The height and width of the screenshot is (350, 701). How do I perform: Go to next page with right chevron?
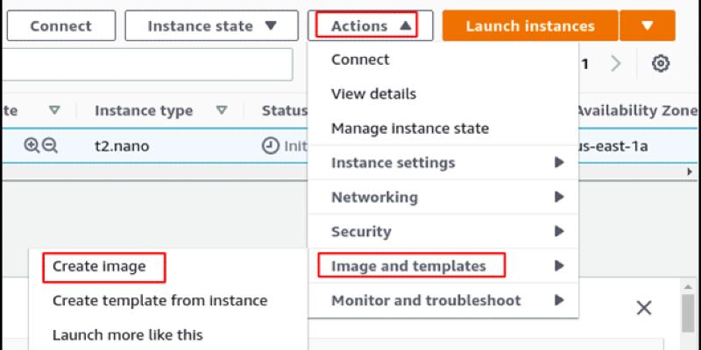click(x=616, y=63)
